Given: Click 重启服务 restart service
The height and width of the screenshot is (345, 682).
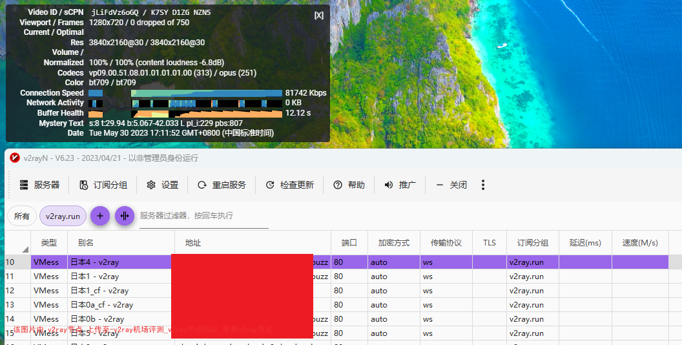Looking at the screenshot, I should (x=222, y=185).
